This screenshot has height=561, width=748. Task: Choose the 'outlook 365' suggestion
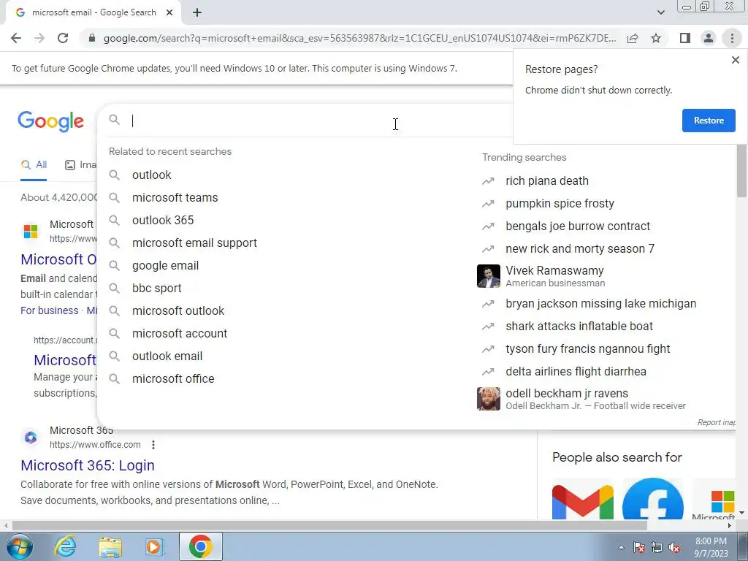tap(163, 221)
